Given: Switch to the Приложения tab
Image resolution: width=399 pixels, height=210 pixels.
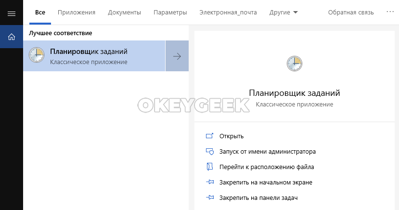Looking at the screenshot, I should [76, 13].
